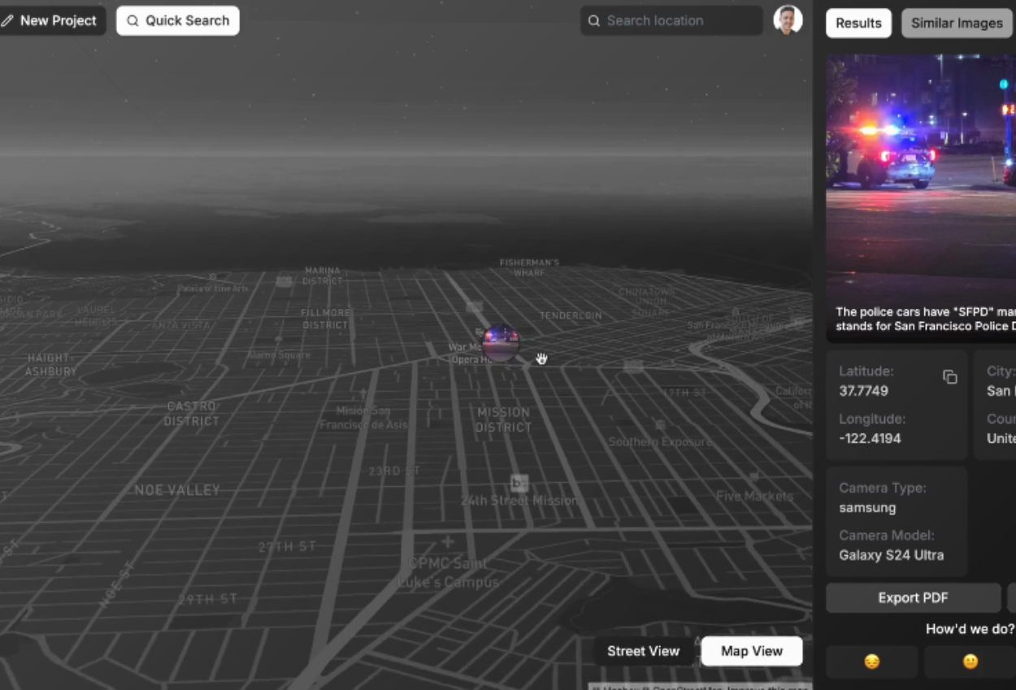The width and height of the screenshot is (1016, 690).
Task: Click the church icon above Misión San Francisco de Asís
Action: pos(363,393)
